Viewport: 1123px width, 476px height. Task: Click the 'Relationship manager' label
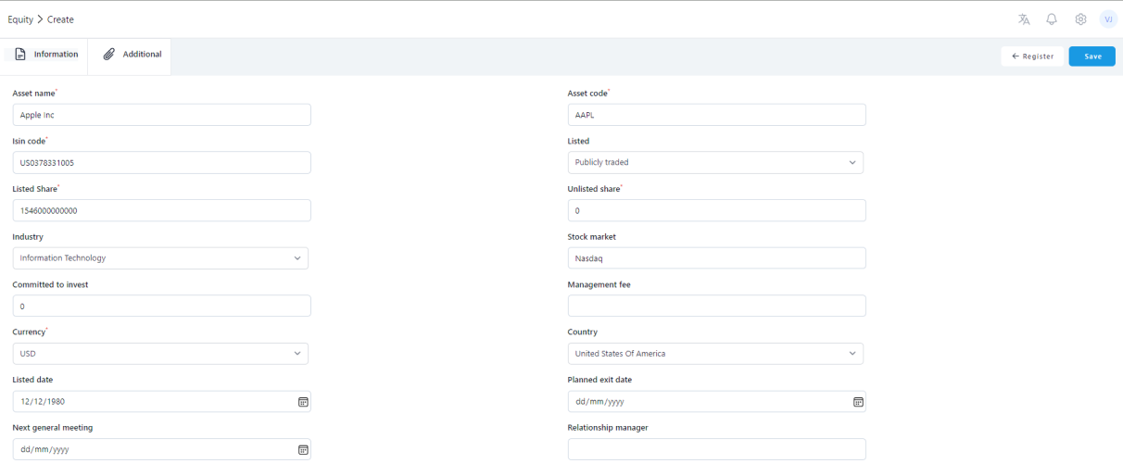point(608,428)
